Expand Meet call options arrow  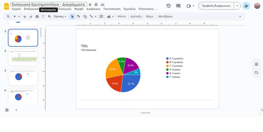(193, 6)
